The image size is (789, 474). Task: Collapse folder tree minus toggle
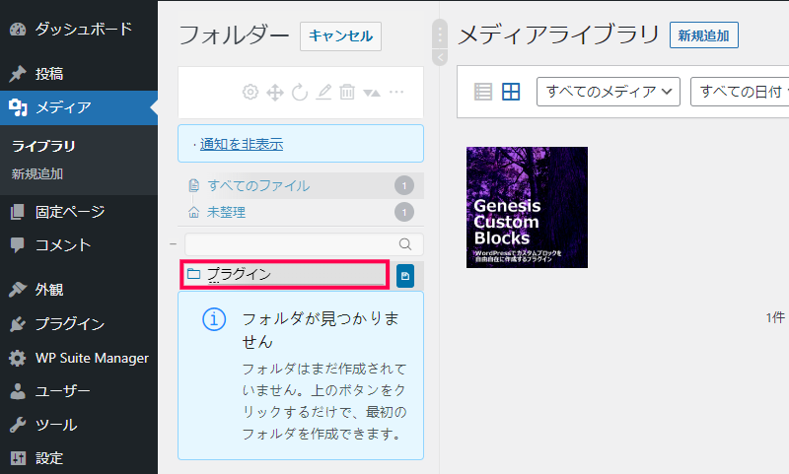click(174, 244)
